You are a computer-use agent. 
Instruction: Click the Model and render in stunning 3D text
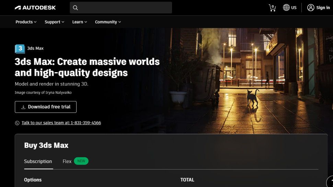51,84
